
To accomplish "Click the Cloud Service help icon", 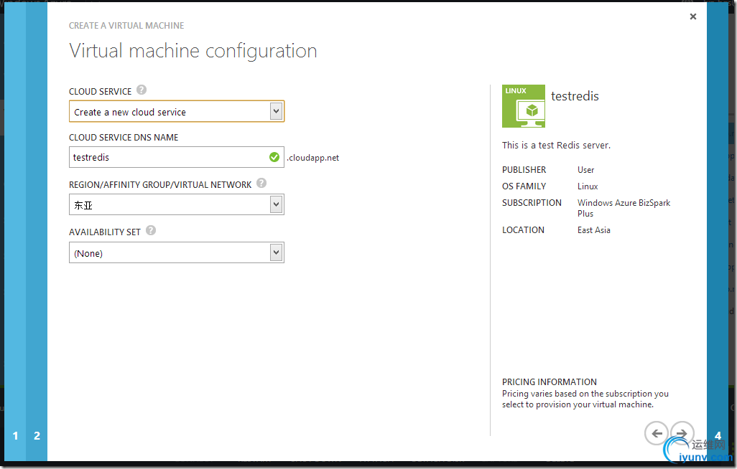I will (142, 90).
